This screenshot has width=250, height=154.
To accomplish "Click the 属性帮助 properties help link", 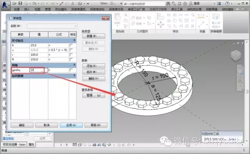I will click(x=8, y=138).
